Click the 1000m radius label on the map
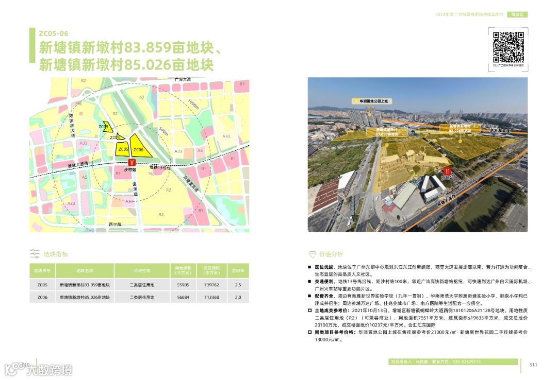This screenshot has width=557, height=380. (x=193, y=105)
